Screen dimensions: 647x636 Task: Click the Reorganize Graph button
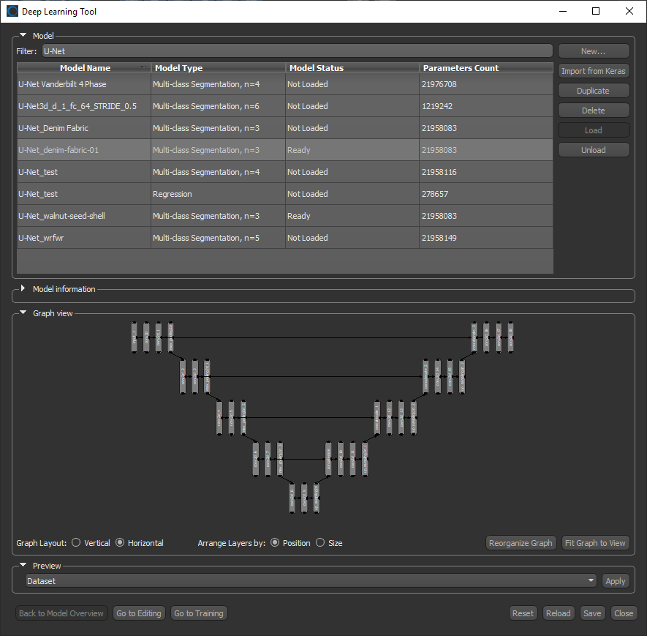tap(521, 543)
